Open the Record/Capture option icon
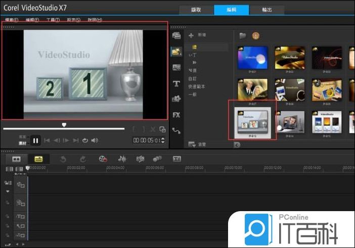This screenshot has width=355, height=248. (103, 159)
